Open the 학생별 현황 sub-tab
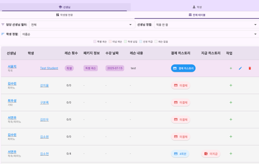 [64, 15]
